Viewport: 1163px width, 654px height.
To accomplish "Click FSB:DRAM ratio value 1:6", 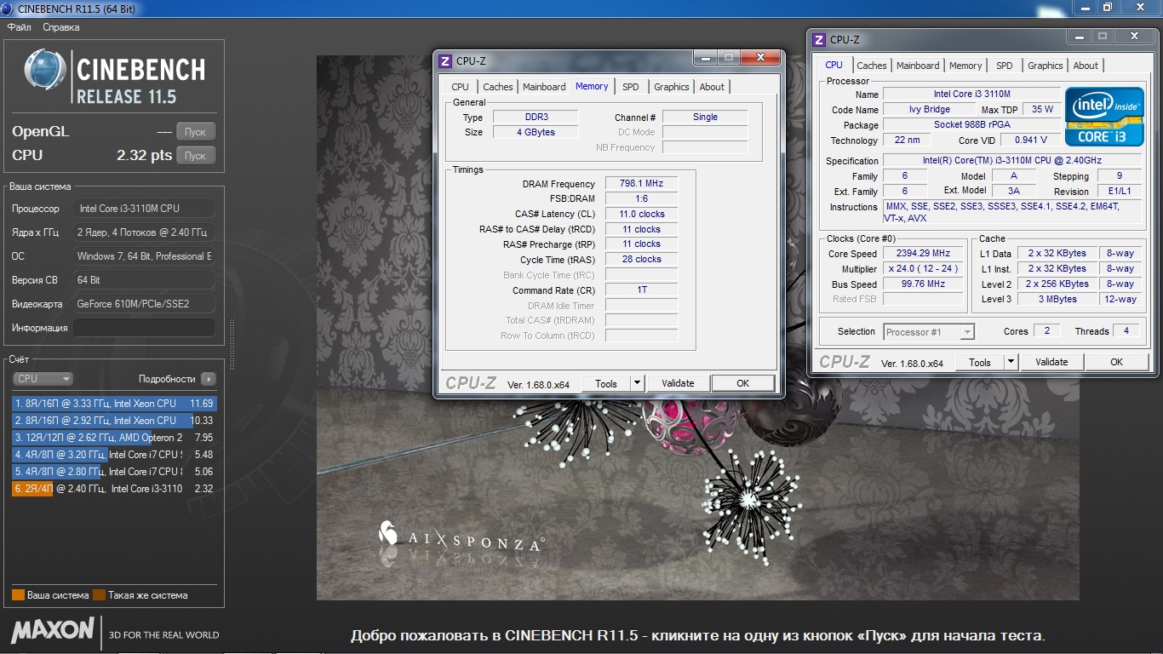I will (x=641, y=198).
